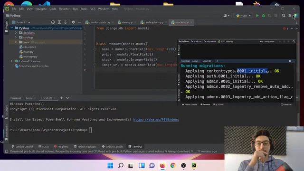This screenshot has height=171, width=304.
Task: Open the TODO tool window
Action: tap(44, 147)
